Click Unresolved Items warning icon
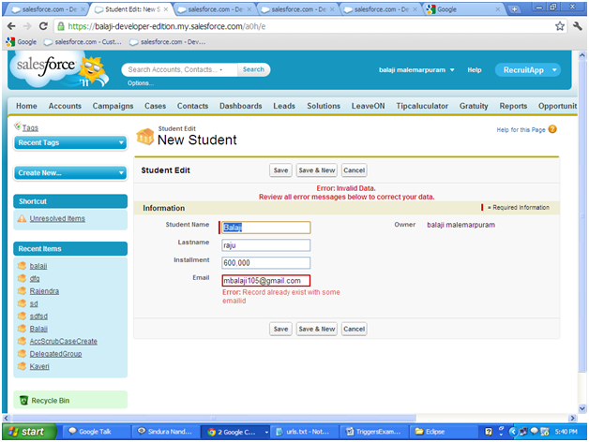Image resolution: width=589 pixels, height=442 pixels. [22, 218]
